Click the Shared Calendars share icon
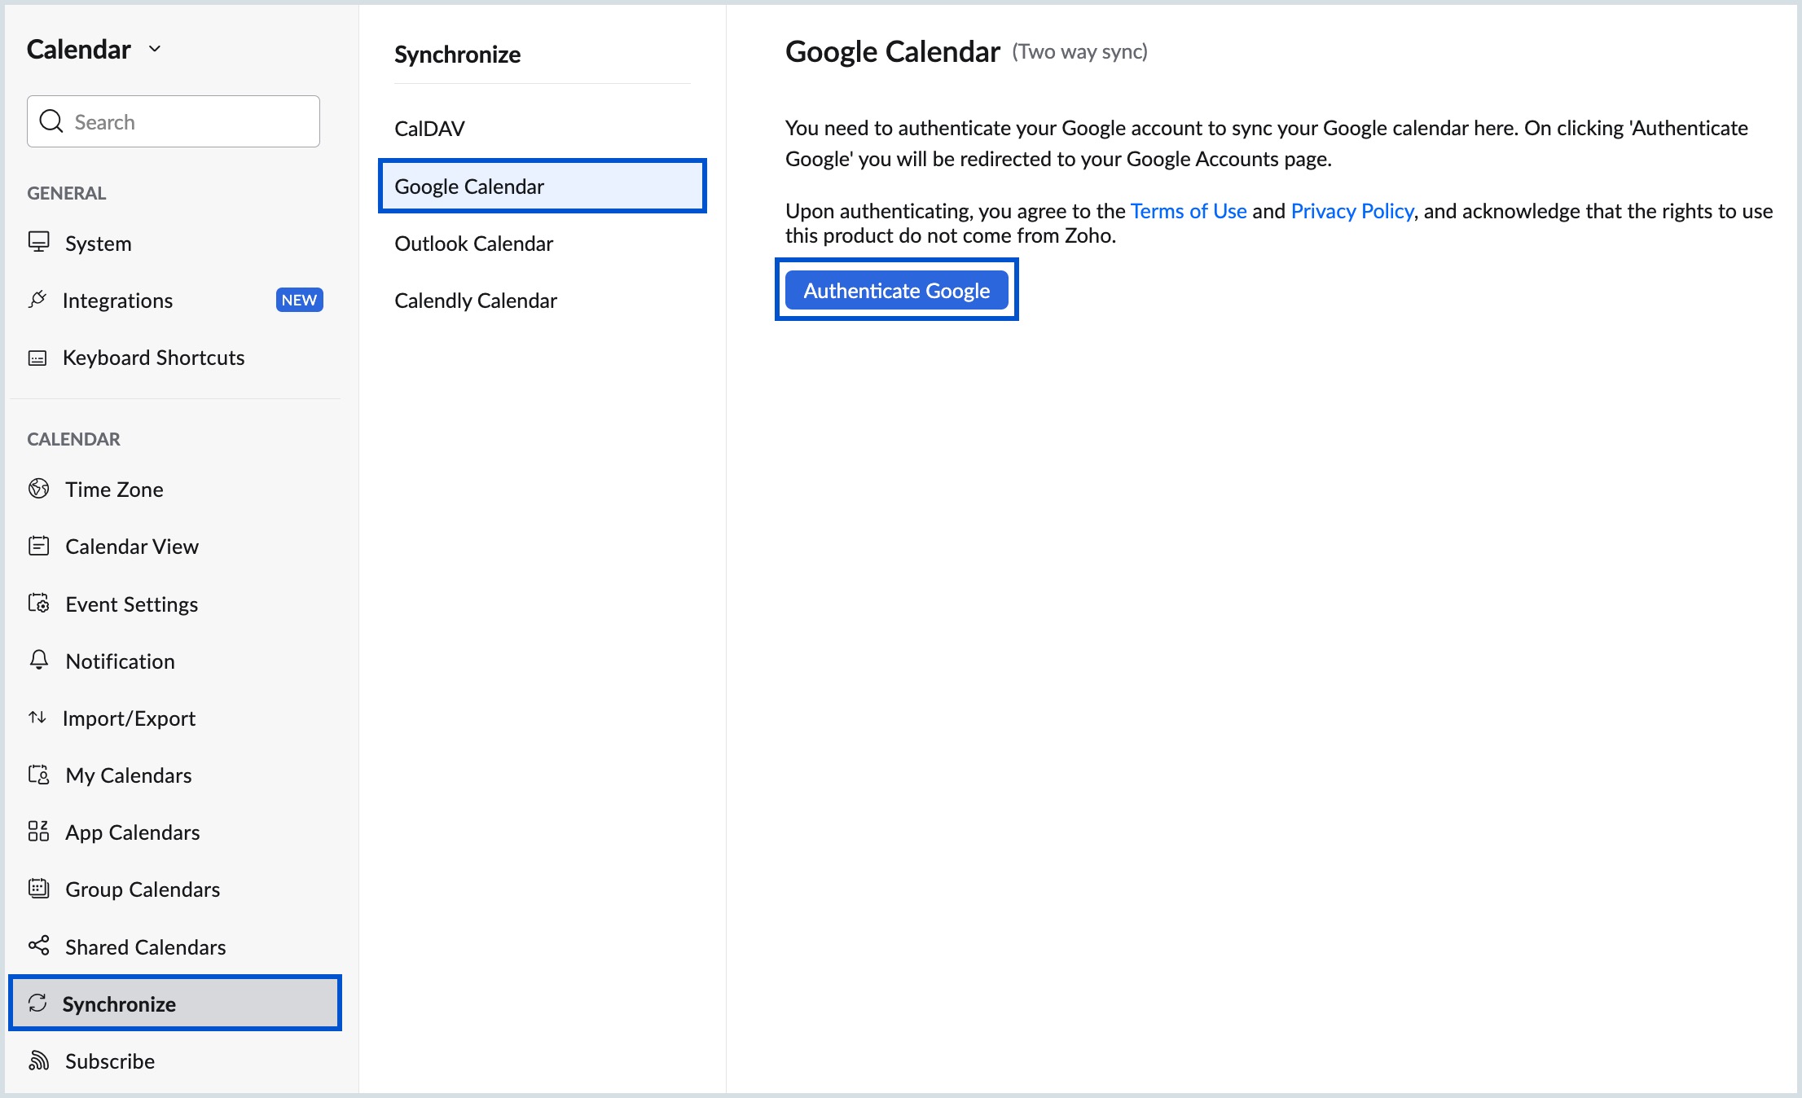The height and width of the screenshot is (1098, 1802). (38, 946)
